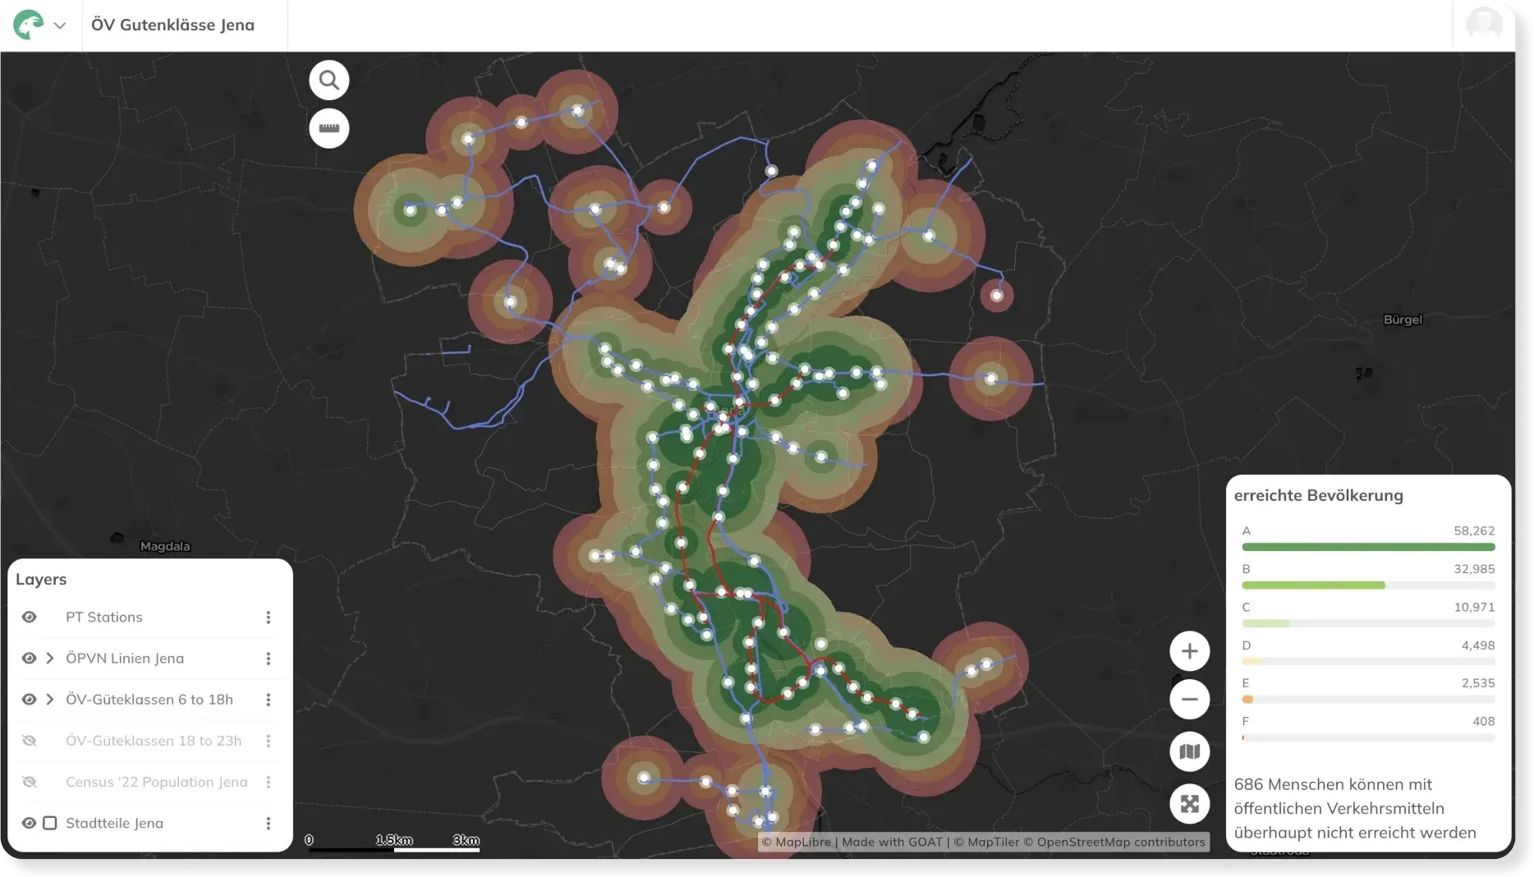Open the MapTiler attribution link

pos(986,842)
